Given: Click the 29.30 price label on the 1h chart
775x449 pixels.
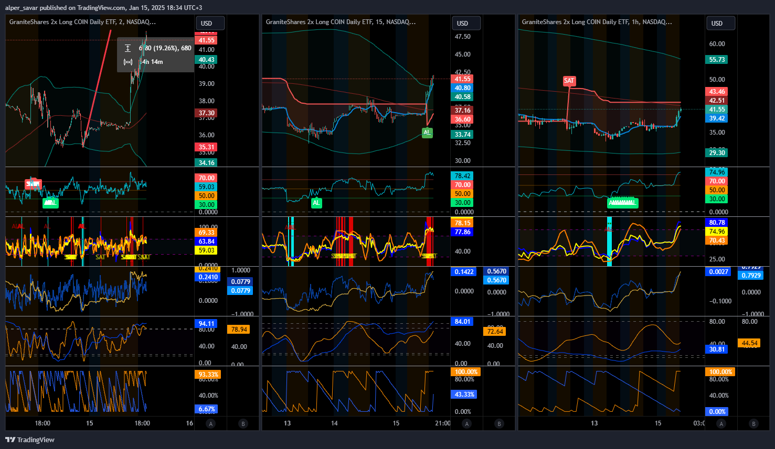Looking at the screenshot, I should click(717, 153).
